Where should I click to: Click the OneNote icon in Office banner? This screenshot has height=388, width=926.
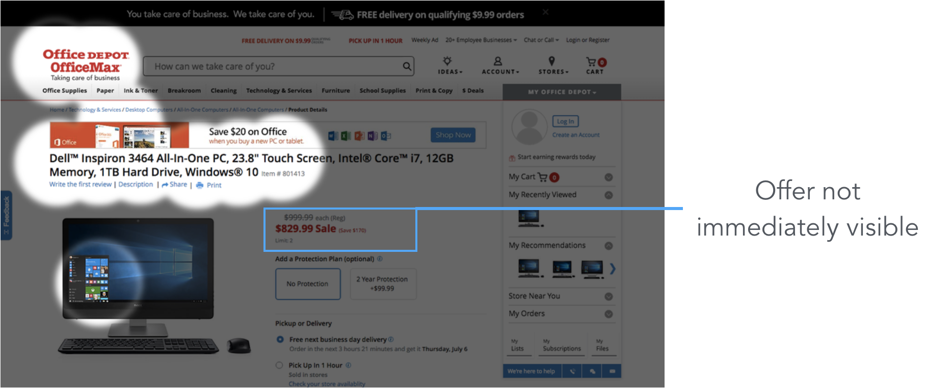tap(373, 136)
